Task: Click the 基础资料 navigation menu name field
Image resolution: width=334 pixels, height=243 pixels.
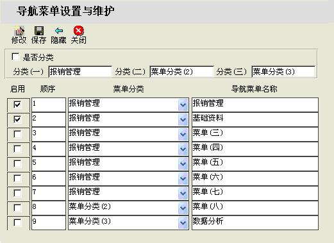Action: point(255,119)
